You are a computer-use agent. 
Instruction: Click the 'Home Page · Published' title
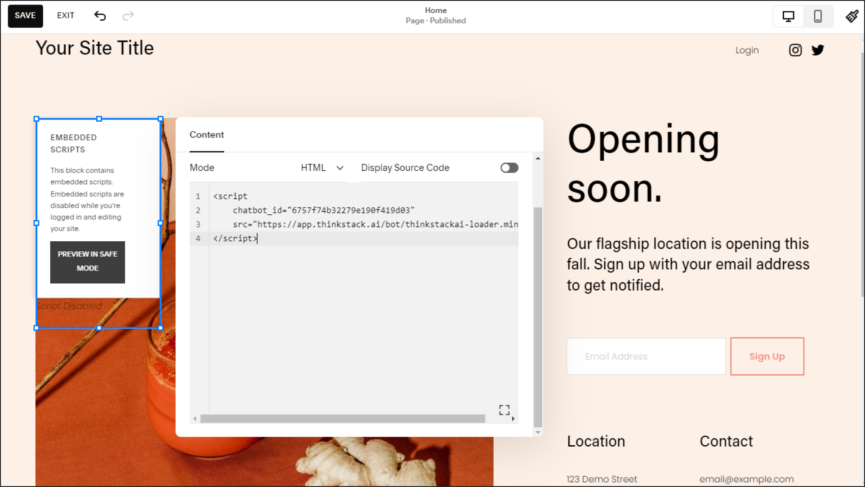(x=436, y=16)
